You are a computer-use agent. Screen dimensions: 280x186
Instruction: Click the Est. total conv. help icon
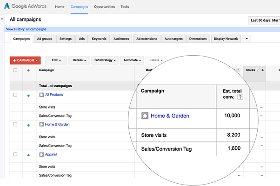[x=240, y=97]
